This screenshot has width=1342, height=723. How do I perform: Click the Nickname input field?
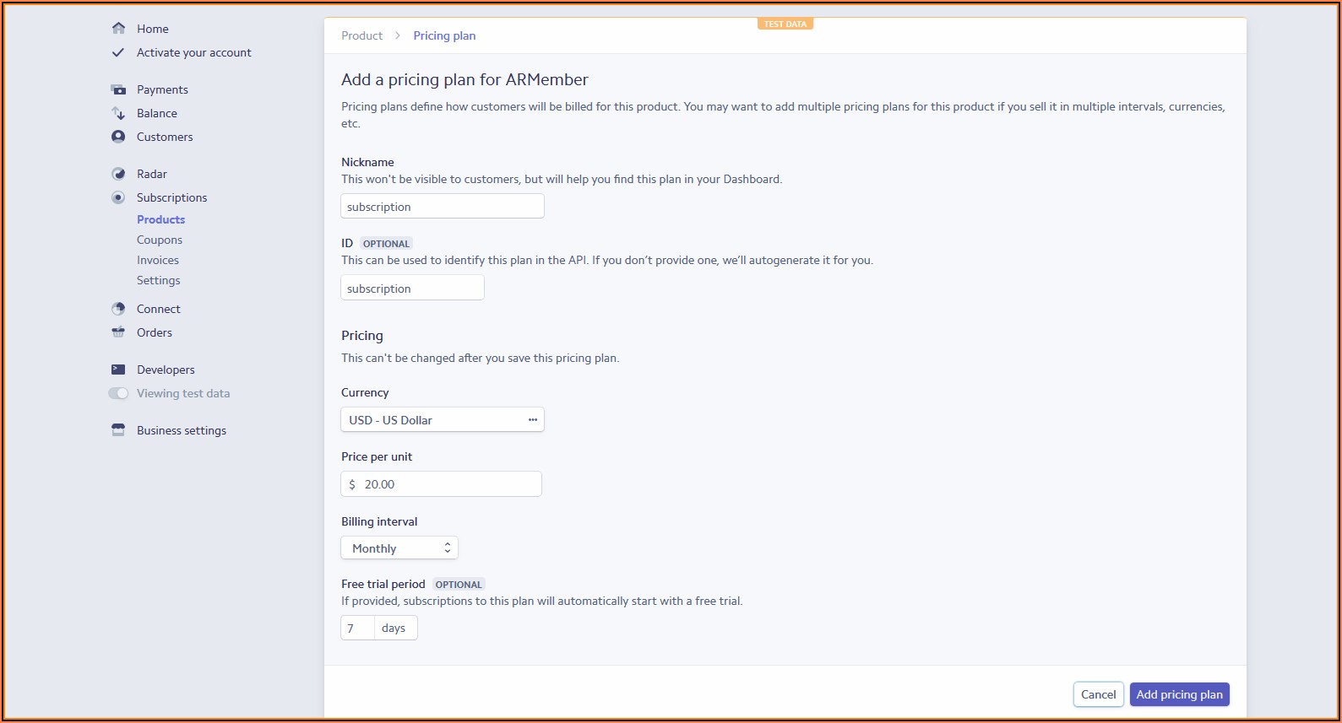tap(442, 207)
